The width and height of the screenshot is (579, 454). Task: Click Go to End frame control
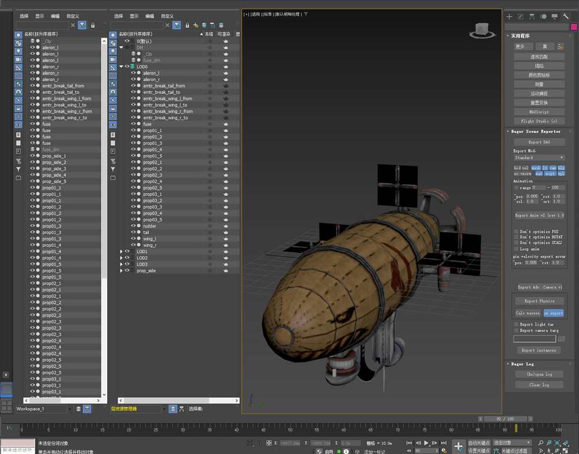444,443
